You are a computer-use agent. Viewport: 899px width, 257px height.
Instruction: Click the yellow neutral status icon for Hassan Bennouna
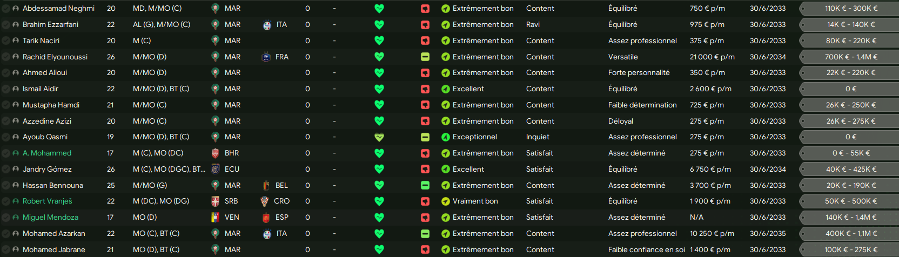[425, 185]
